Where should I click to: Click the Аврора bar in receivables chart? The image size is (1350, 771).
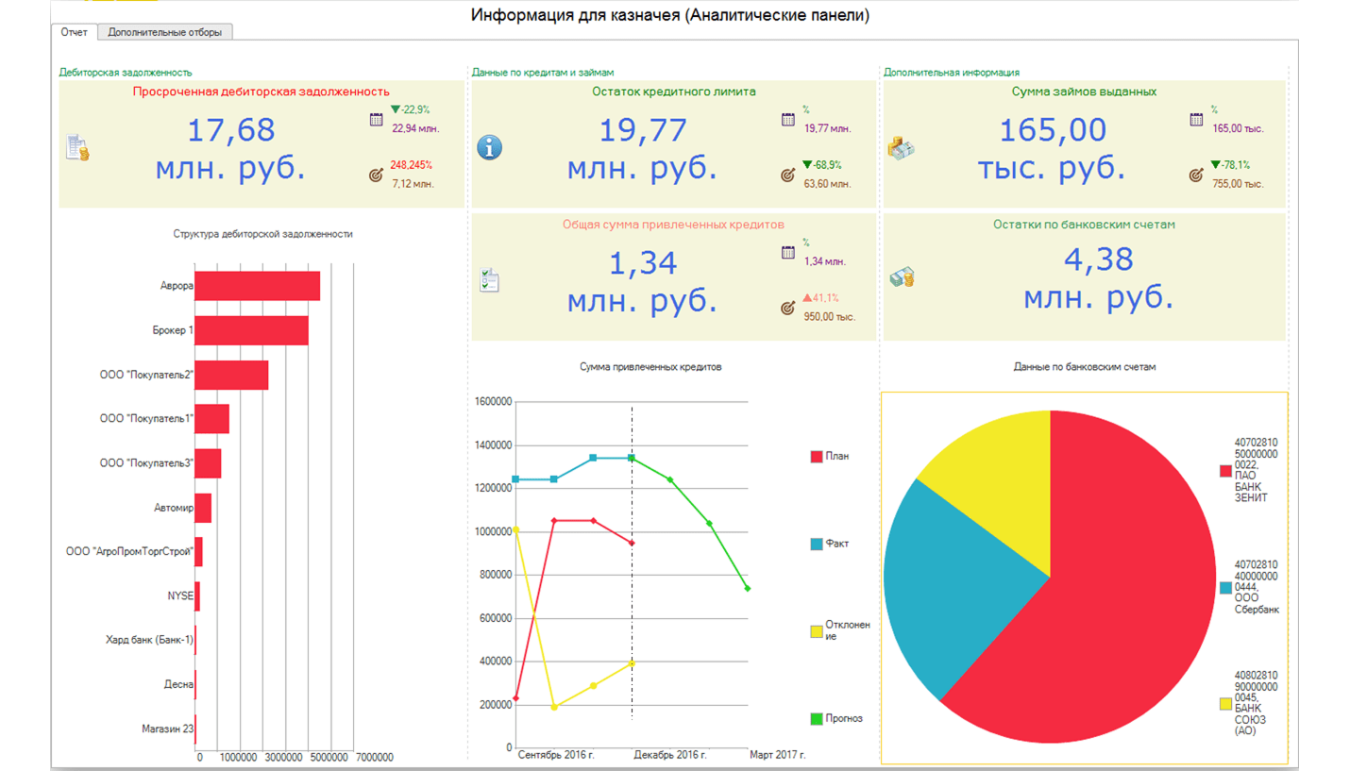pos(257,286)
